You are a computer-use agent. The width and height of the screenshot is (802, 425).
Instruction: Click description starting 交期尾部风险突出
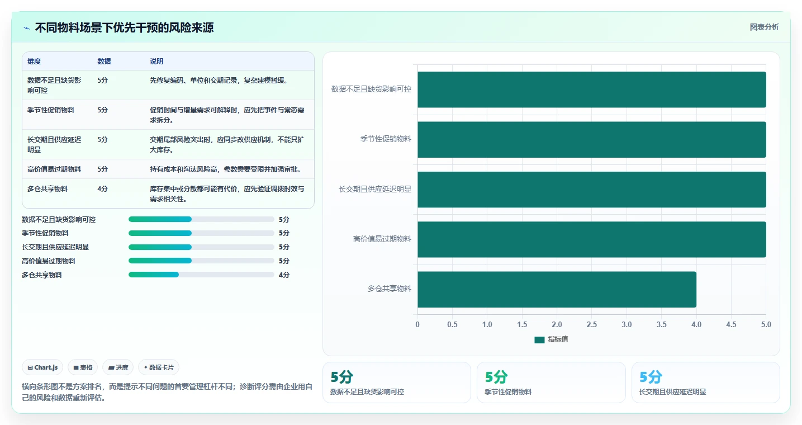click(227, 144)
